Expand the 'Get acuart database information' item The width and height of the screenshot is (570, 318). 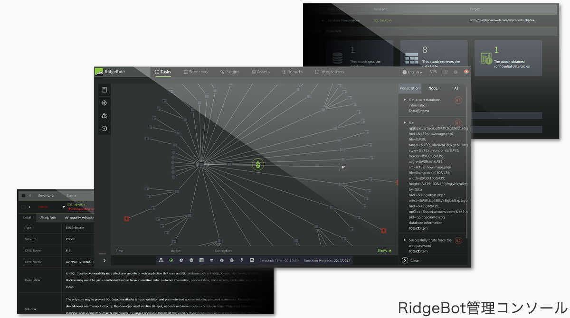point(405,100)
